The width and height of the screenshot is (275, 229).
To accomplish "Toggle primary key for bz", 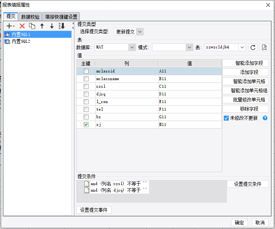I will [86, 117].
